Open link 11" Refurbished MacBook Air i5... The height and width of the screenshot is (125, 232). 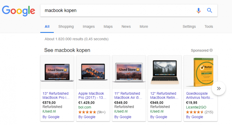[x=128, y=95]
